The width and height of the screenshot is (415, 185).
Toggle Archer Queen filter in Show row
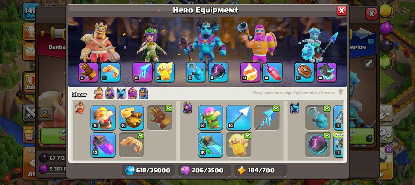(110, 93)
